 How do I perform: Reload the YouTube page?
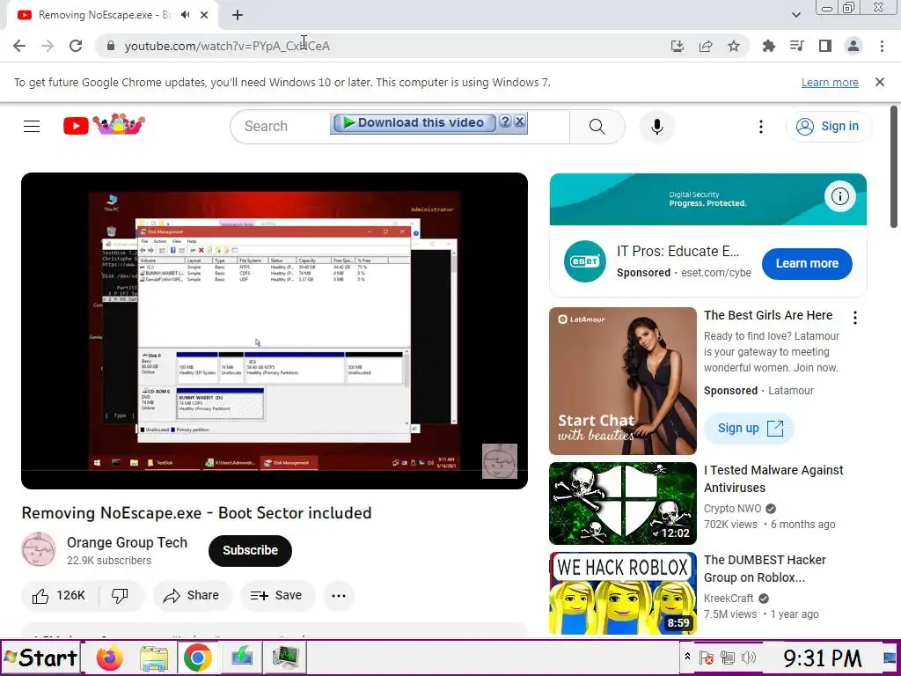pyautogui.click(x=76, y=46)
